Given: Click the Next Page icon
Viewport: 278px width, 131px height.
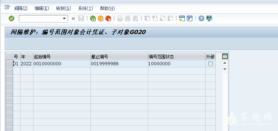Looking at the screenshot, I should point(162,18).
